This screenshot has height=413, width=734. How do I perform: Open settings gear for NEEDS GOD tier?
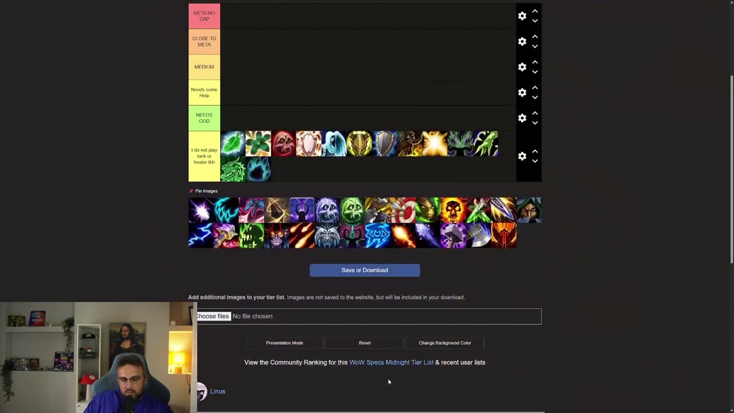coord(522,118)
